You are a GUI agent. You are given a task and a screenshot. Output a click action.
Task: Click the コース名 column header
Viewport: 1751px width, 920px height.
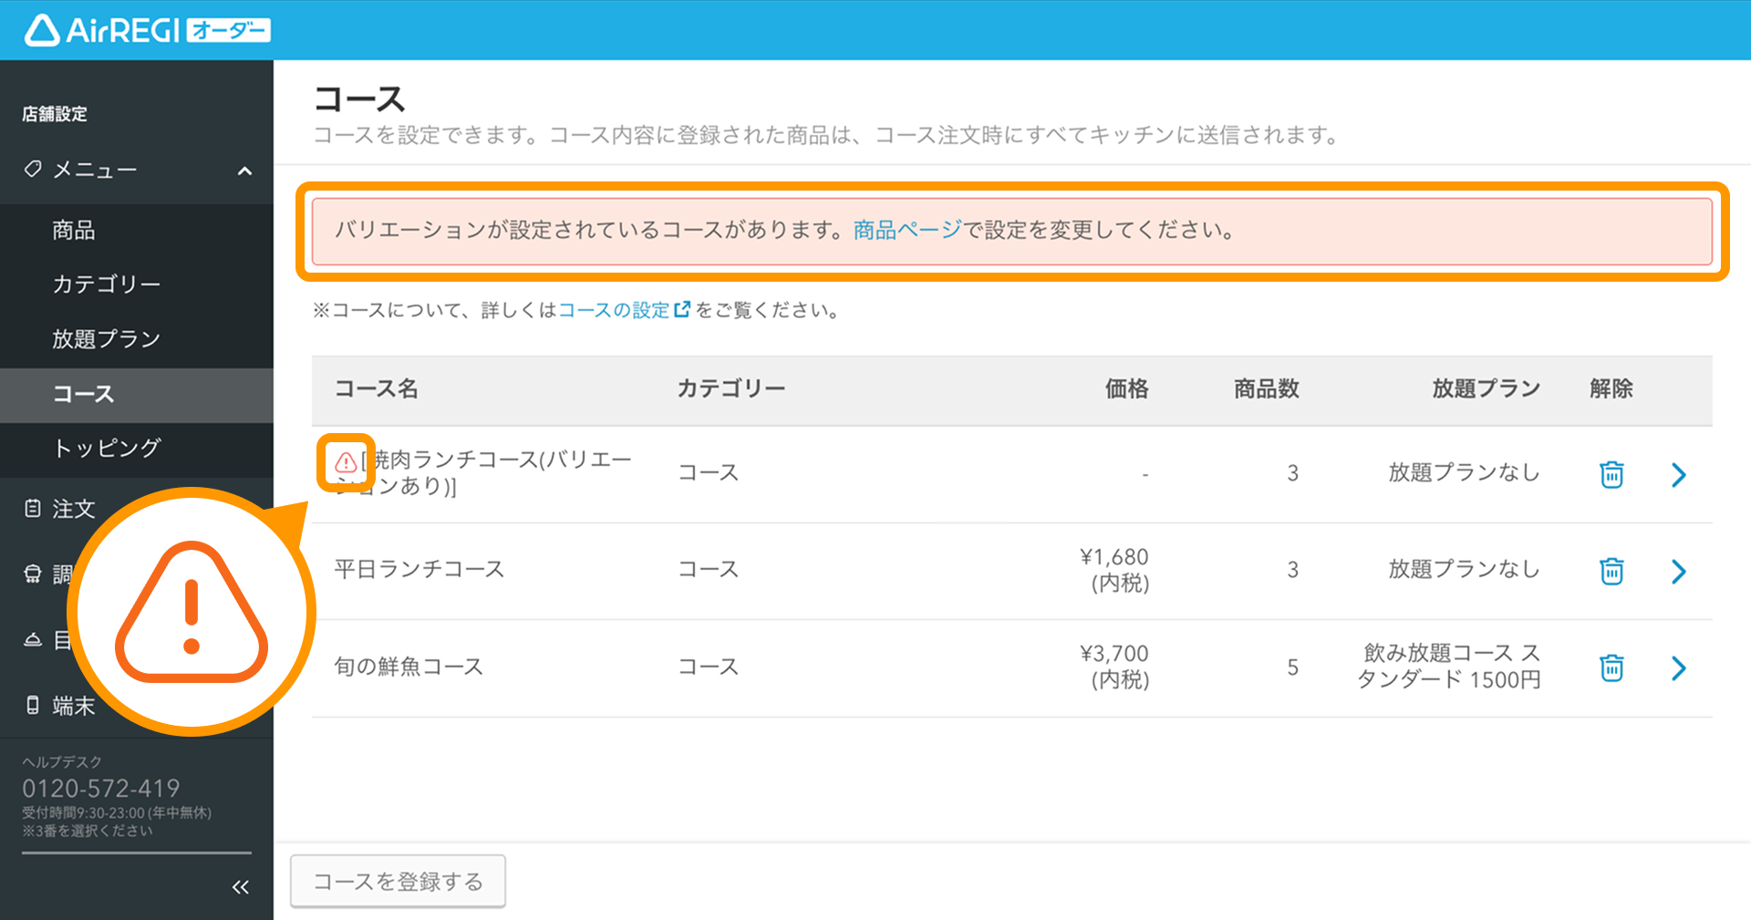(x=376, y=389)
